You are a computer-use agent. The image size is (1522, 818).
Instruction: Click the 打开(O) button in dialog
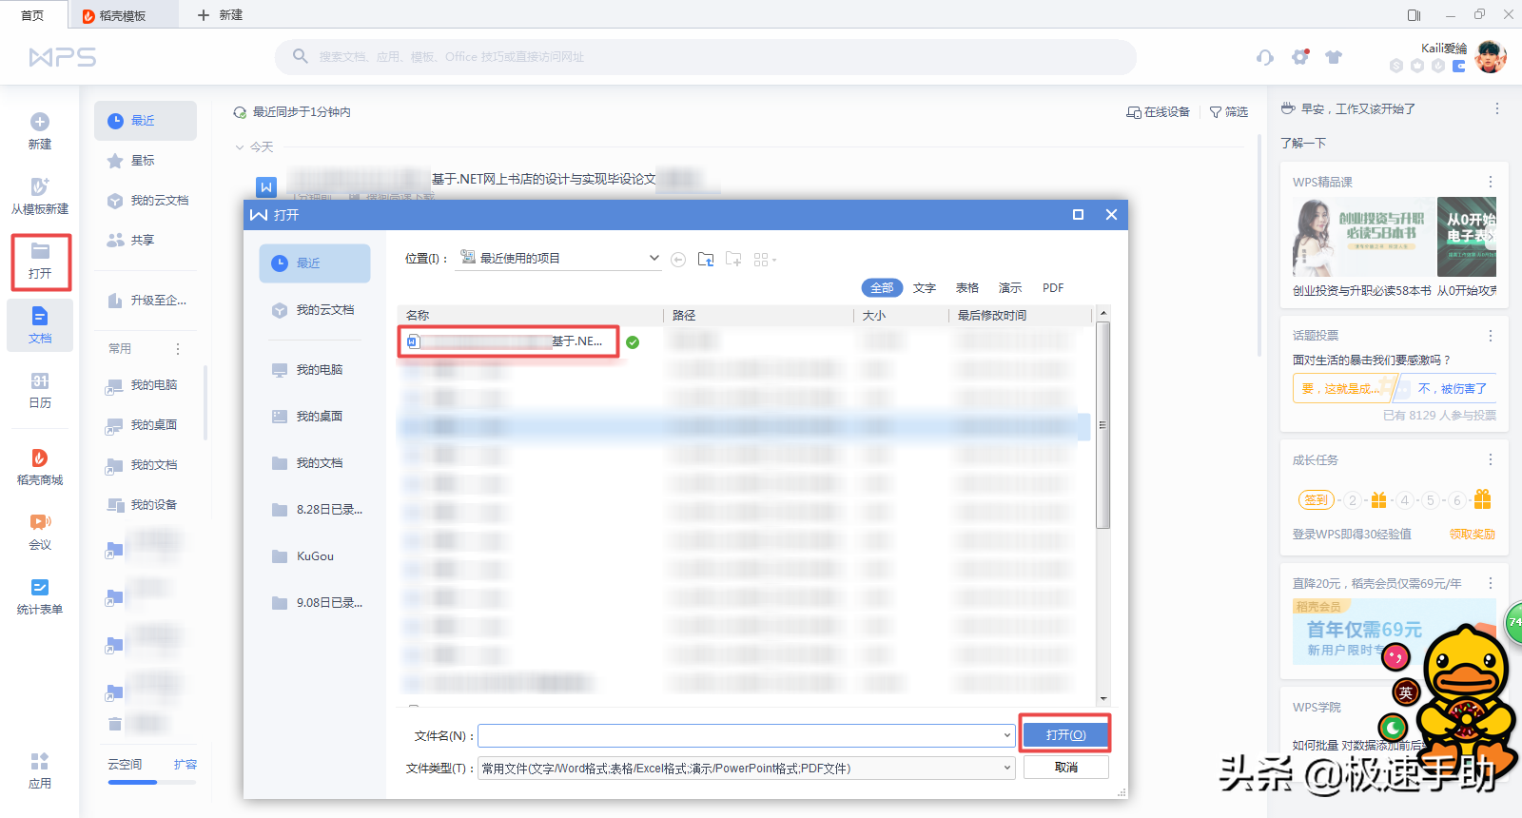pos(1065,735)
